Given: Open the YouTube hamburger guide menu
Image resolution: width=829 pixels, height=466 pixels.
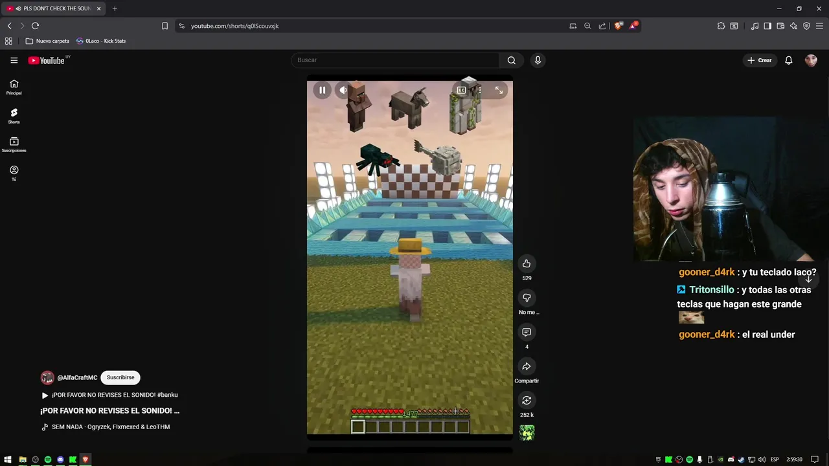Looking at the screenshot, I should [14, 60].
